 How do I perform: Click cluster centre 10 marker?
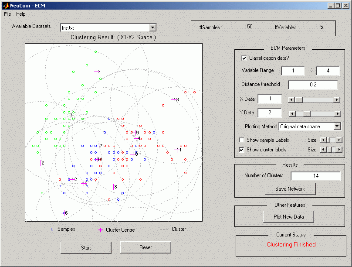[133, 154]
